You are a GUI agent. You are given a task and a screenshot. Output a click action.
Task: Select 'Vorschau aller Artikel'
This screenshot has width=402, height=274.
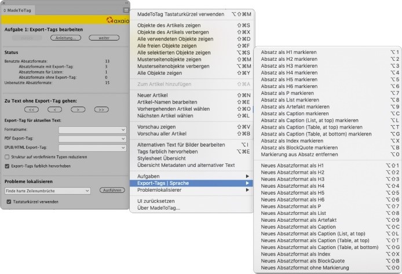point(191,134)
